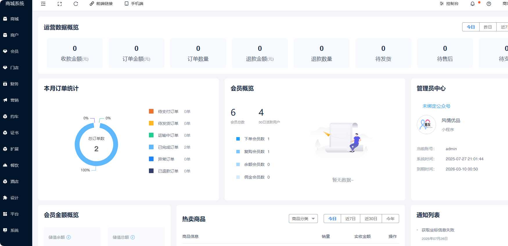
Task: Select 今日 in 运营数据概览
Action: 471,27
